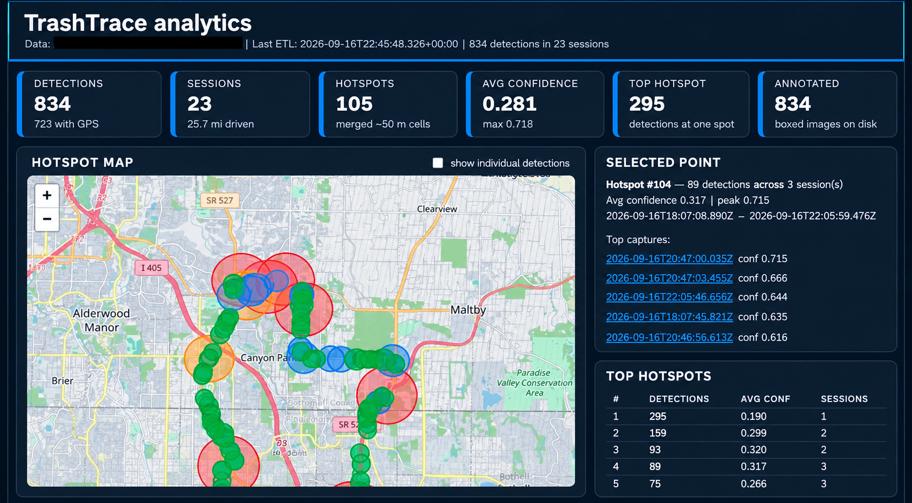Image resolution: width=912 pixels, height=503 pixels.
Task: Select hotspot row 1 with 295 detections
Action: (x=746, y=416)
